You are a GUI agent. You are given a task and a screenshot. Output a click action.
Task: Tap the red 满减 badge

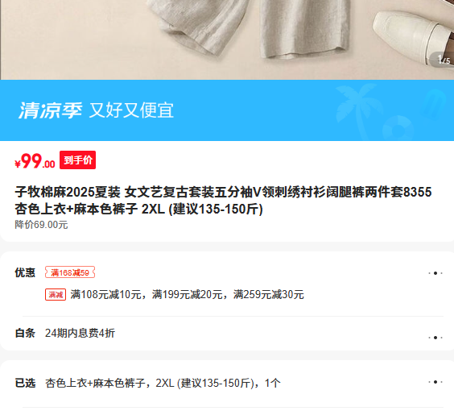pos(56,295)
